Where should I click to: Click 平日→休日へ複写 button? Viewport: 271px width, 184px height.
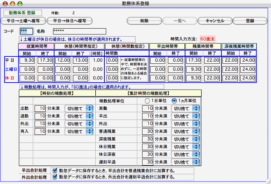click(69, 21)
